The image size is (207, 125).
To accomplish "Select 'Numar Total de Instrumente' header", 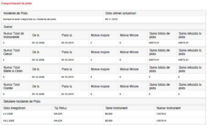I will coord(14,35).
